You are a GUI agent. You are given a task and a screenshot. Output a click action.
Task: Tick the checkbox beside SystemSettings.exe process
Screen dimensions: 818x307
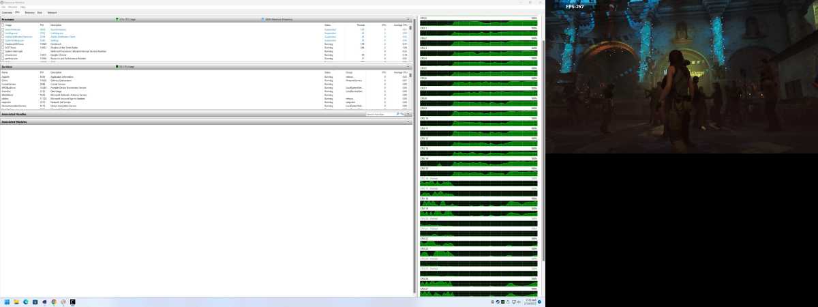[3, 40]
